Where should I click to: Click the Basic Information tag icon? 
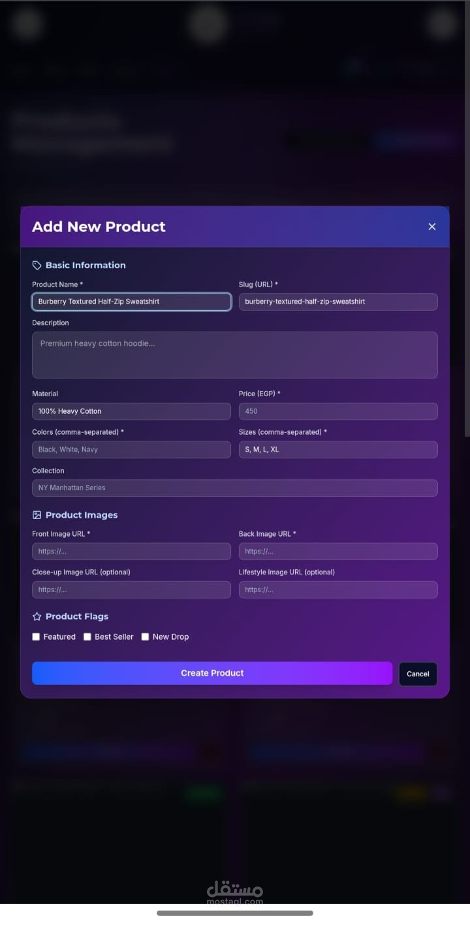(37, 265)
